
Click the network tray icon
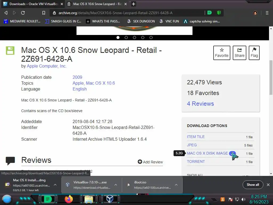(x=237, y=199)
